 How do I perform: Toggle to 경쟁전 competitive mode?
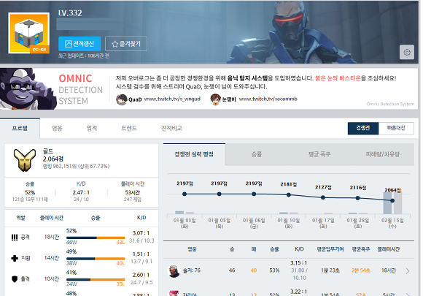click(x=363, y=128)
